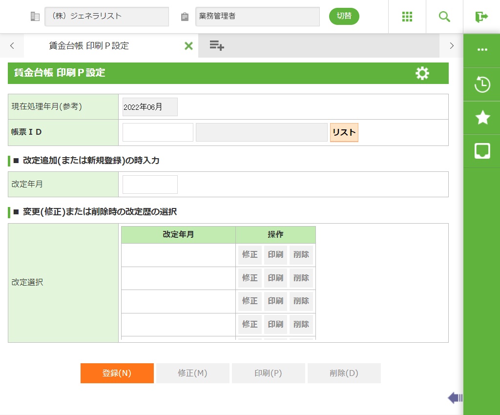This screenshot has width=500, height=415.
Task: Click 印刷 in the first table row
Action: pos(275,255)
